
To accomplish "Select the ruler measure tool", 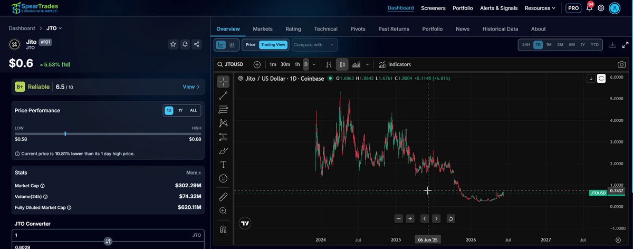I will [x=223, y=197].
